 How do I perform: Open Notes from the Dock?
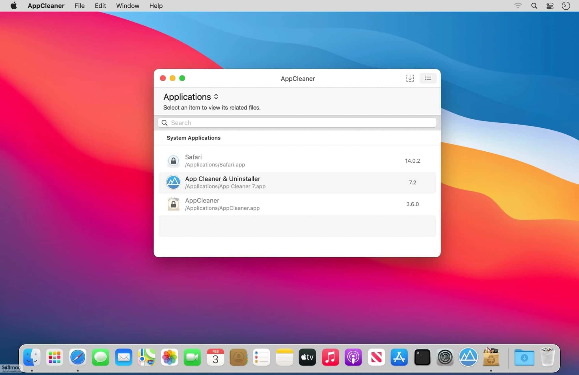pyautogui.click(x=284, y=357)
